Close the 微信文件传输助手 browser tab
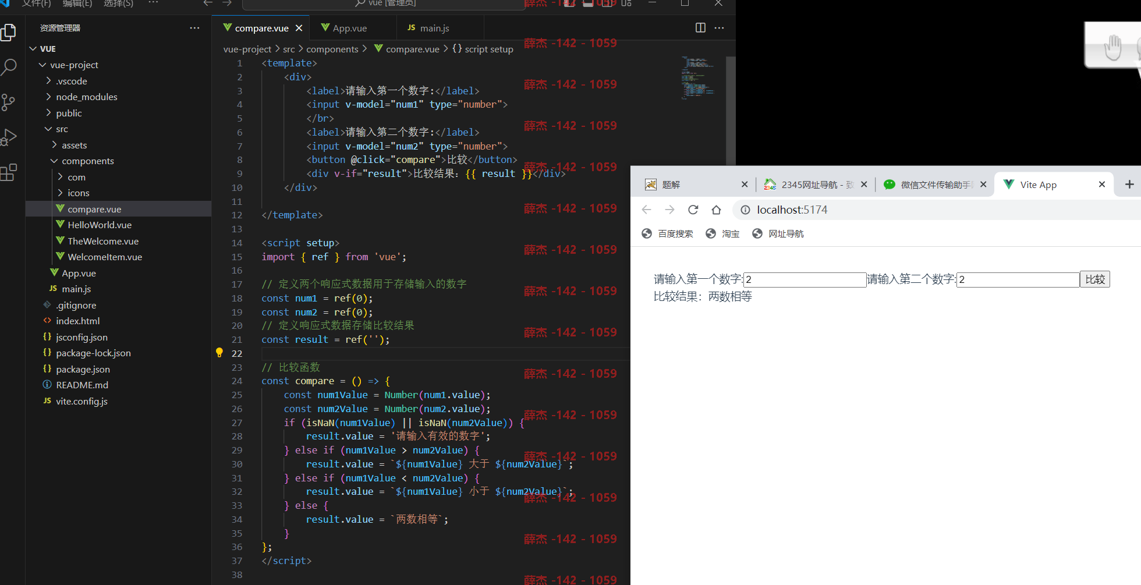Viewport: 1141px width, 585px height. point(983,185)
